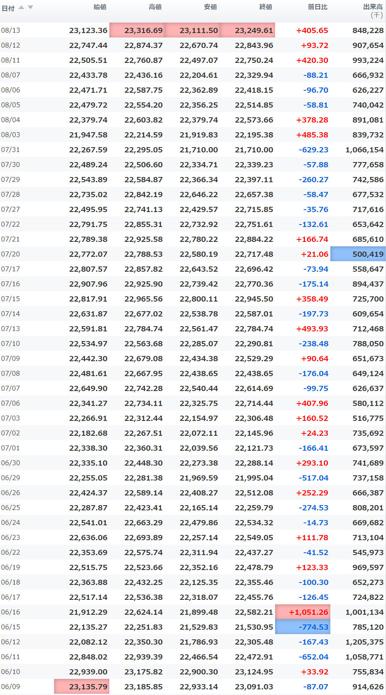Select the high 22,925.90 on 07/16

click(144, 284)
